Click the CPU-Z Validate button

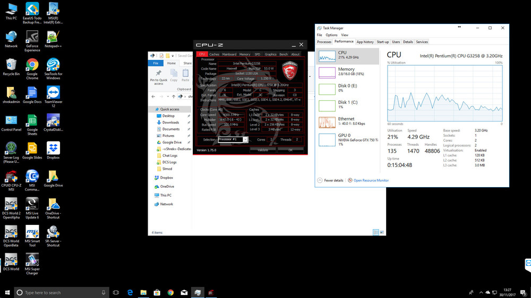click(x=263, y=150)
